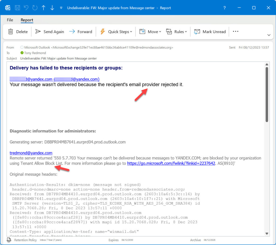The height and width of the screenshot is (245, 276).
Task: Click the Archive date 06/12/2028
Action: tap(209, 240)
